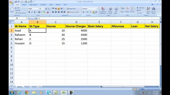170x95 pixels.
Task: Expand AutoSum dropdown arrow
Action: pyautogui.click(x=145, y=8)
